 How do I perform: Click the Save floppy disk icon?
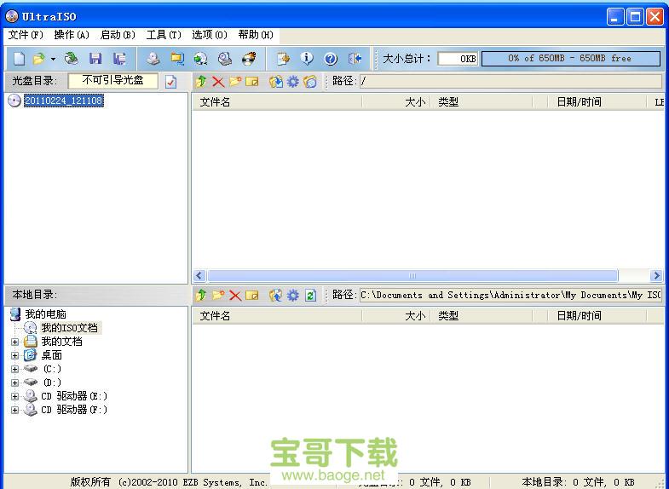[x=95, y=59]
